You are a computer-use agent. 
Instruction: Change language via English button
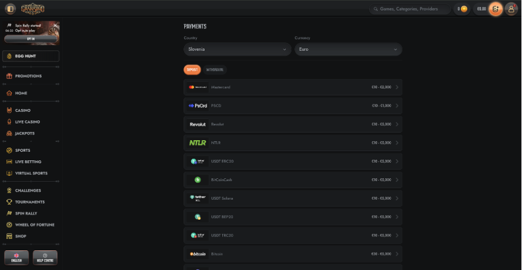(x=16, y=258)
